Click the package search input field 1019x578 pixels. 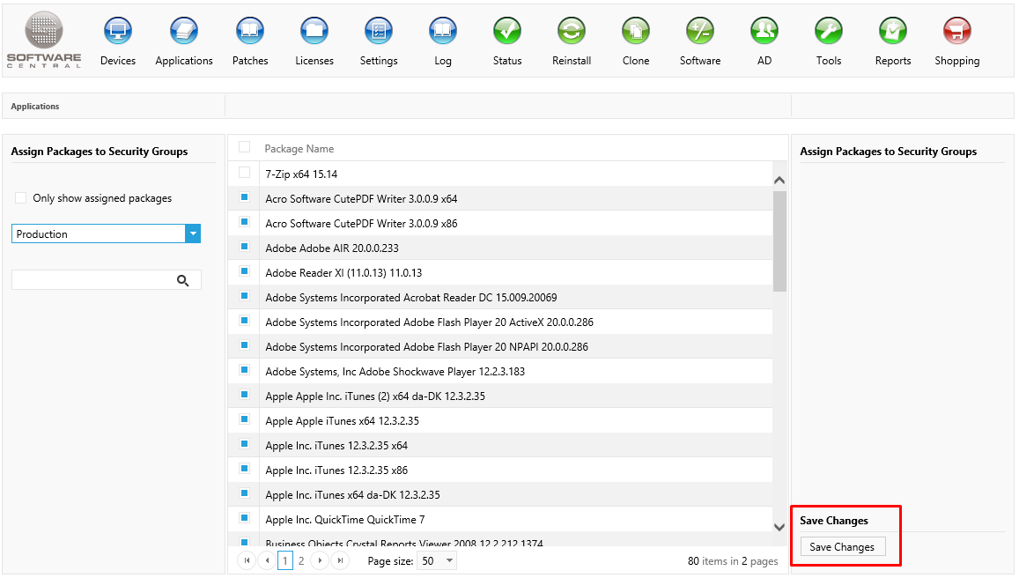point(92,280)
